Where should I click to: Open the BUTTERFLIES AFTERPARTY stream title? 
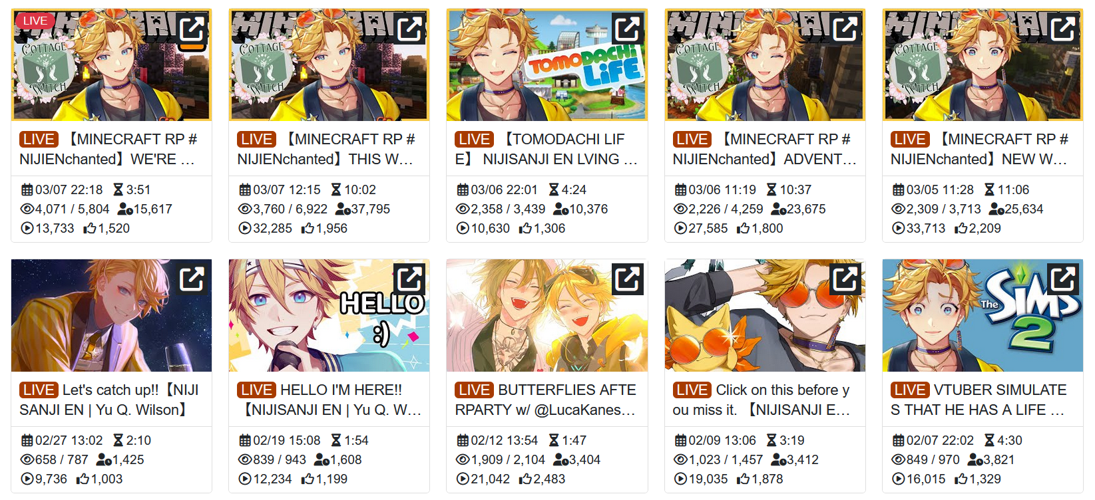[x=547, y=400]
